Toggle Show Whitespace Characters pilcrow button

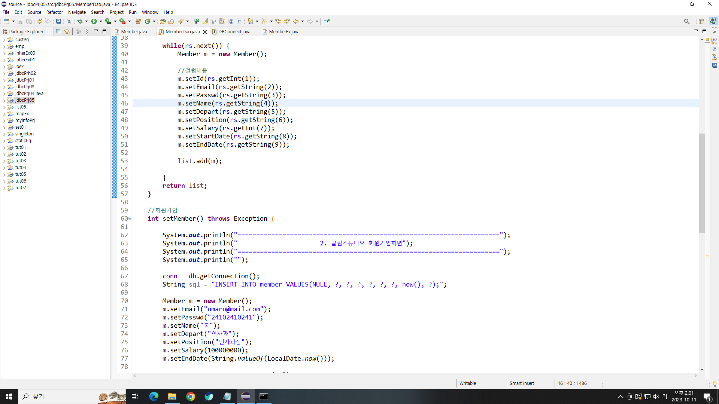pos(239,21)
